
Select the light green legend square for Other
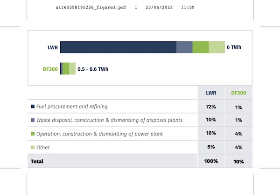[33, 147]
